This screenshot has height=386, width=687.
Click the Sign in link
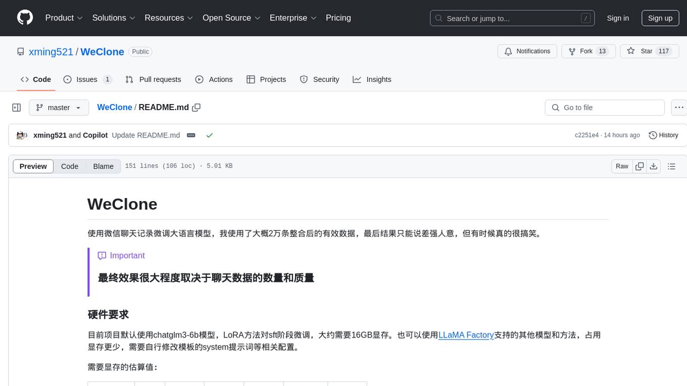pyautogui.click(x=618, y=18)
